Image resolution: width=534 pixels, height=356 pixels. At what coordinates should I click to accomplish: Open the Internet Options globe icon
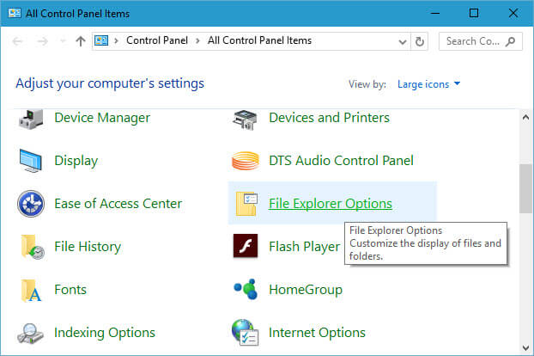pos(246,333)
